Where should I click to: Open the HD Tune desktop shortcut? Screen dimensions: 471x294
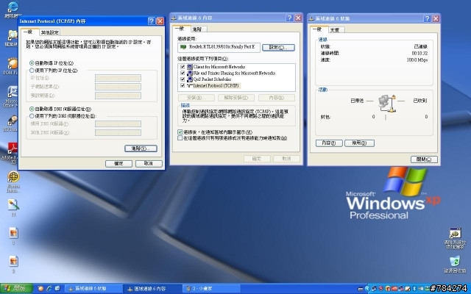click(13, 121)
